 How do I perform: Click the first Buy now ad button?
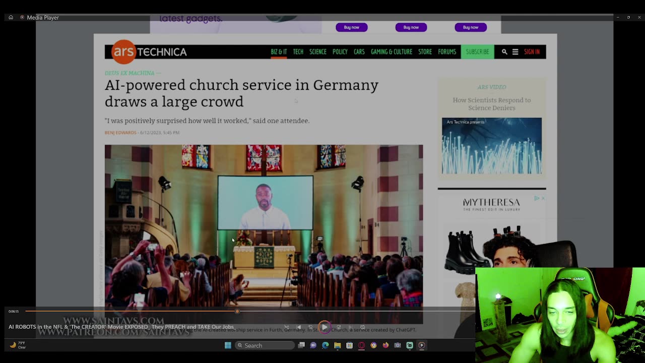(352, 27)
